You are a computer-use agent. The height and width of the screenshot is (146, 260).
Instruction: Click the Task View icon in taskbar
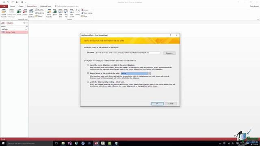click(56, 143)
